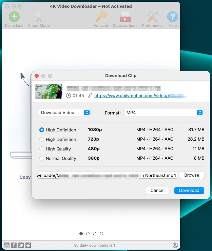The image size is (212, 251).
Task: Click the 6 MB size text
Action: 199,158
